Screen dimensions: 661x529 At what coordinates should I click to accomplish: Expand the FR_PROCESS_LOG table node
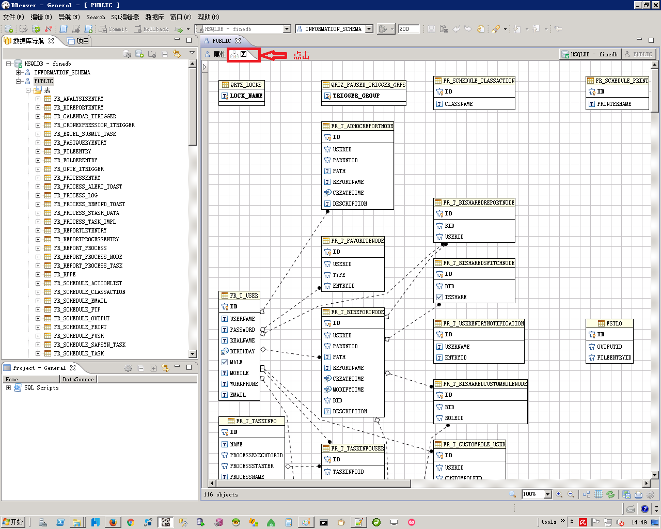click(x=38, y=195)
